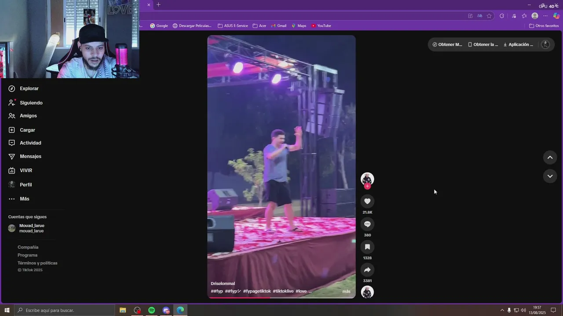Click the music note toolbar icon
Screen dimensions: 563x316
pyautogui.click(x=514, y=16)
